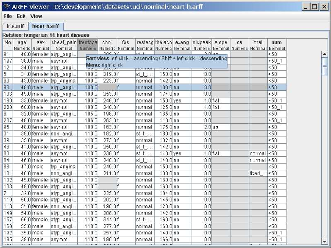The width and height of the screenshot is (331, 248).
Task: Click thalach 184.0 in row 7
Action: pos(164,193)
